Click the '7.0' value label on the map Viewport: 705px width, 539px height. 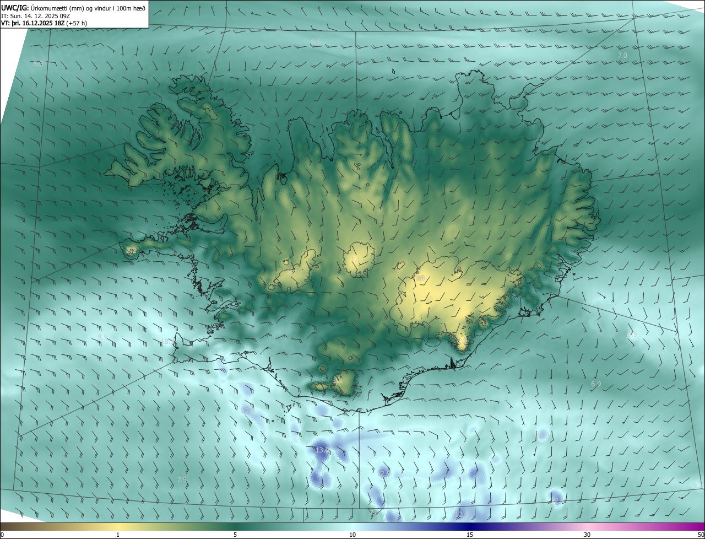tap(622, 56)
